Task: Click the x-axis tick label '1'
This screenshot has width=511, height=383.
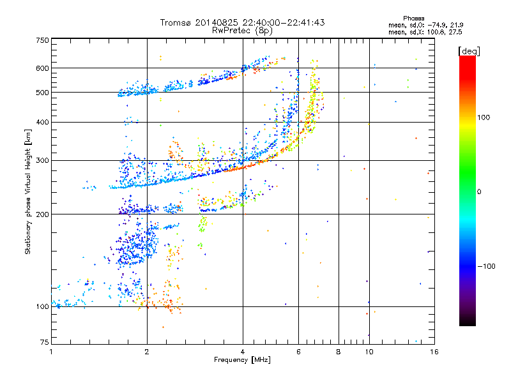Action: tap(51, 352)
